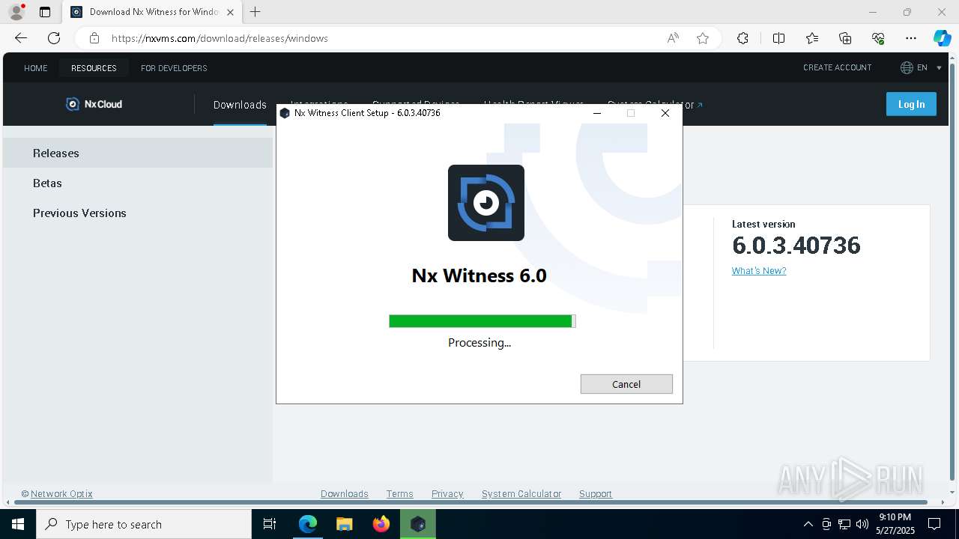Screen dimensions: 959x539
Task: Open File Explorer from taskbar
Action: [345, 524]
